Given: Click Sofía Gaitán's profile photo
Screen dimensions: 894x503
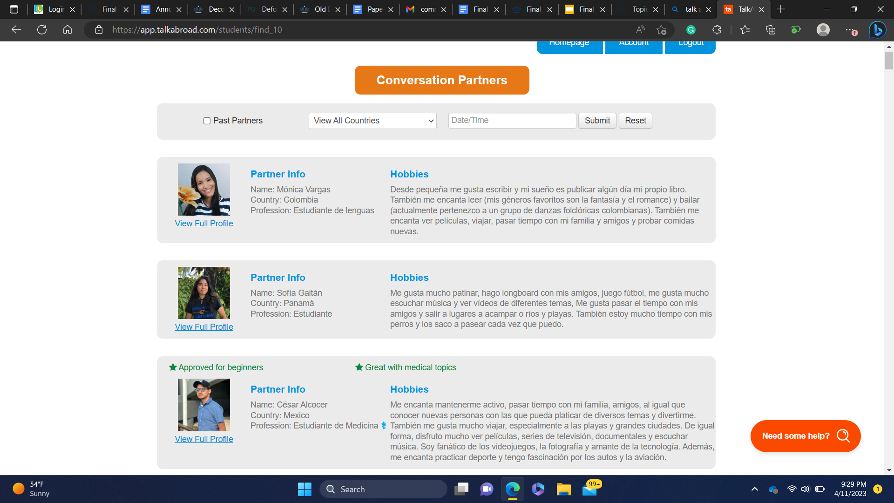Looking at the screenshot, I should tap(204, 293).
